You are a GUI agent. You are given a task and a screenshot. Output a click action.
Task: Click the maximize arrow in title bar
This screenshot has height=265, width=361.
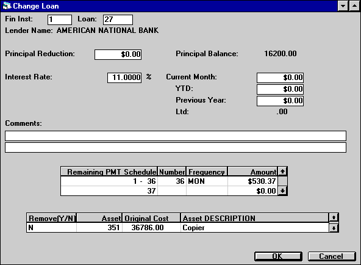[354, 5]
